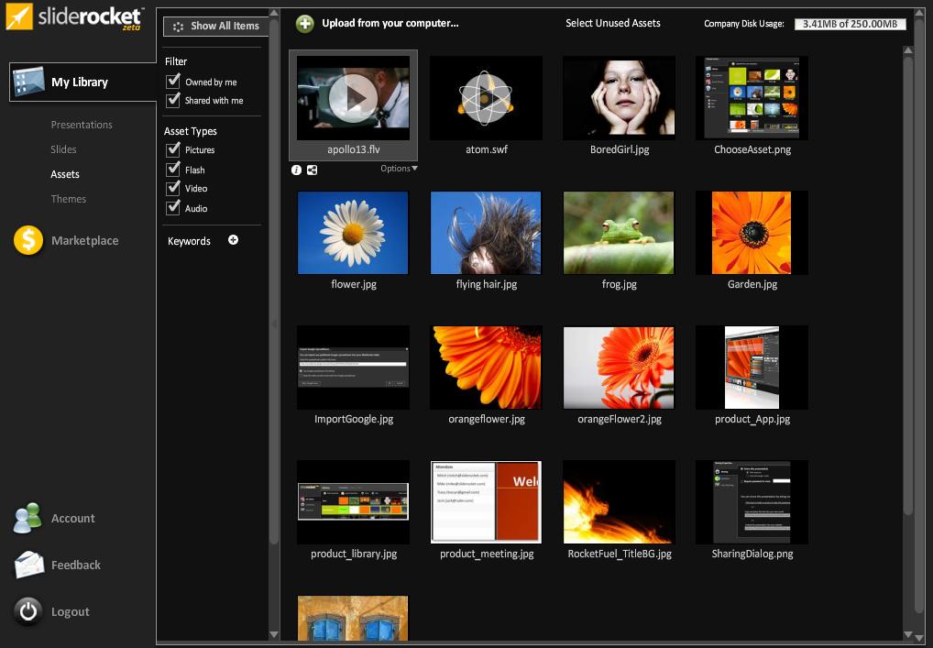Click asset grid scroll up arrow
This screenshot has height=648, width=933.
coord(908,50)
